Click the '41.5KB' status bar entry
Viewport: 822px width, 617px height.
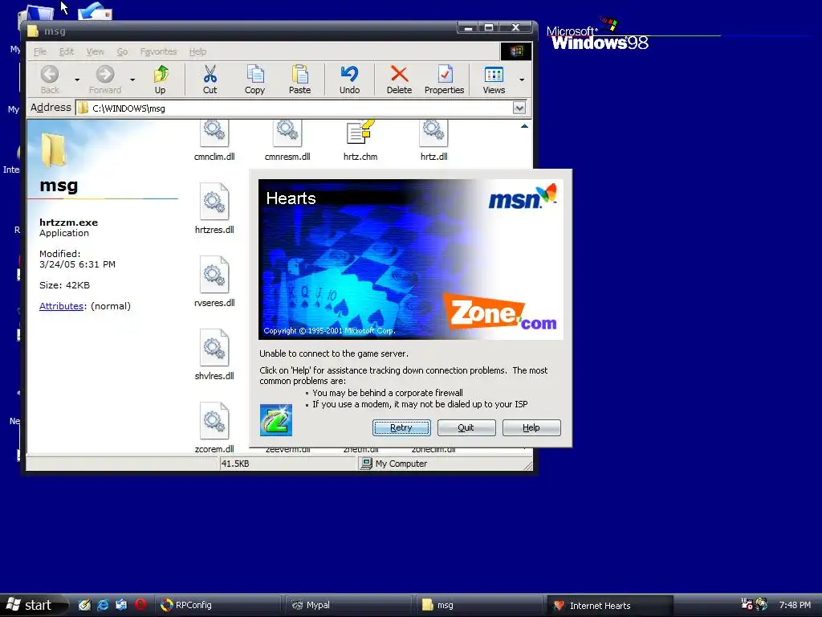[x=235, y=464]
